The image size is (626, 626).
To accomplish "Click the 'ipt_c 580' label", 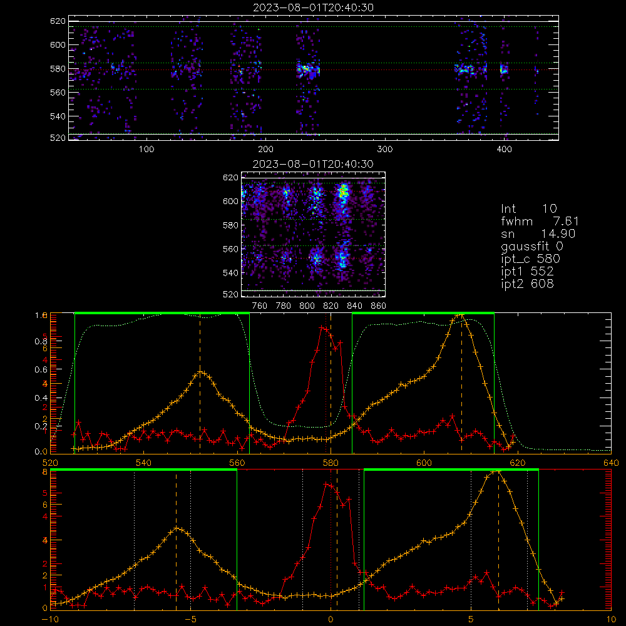I will pos(531,259).
